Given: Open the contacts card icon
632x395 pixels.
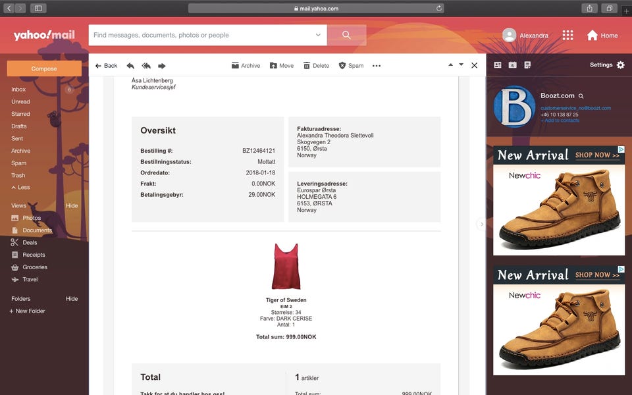Looking at the screenshot, I should click(498, 65).
